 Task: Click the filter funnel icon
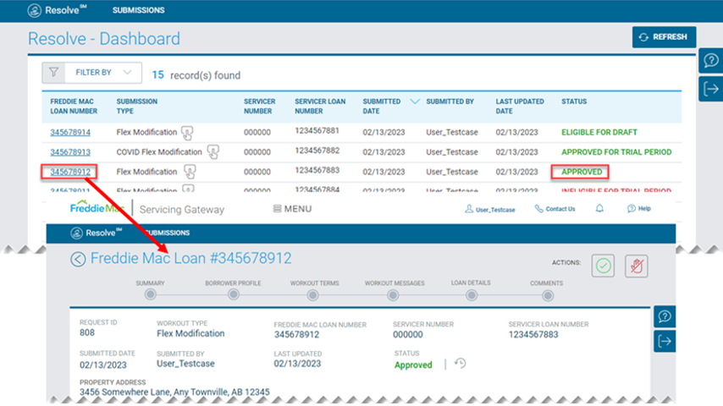(x=54, y=73)
